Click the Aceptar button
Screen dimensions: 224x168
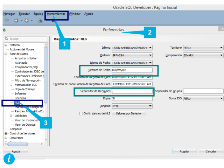(184, 152)
